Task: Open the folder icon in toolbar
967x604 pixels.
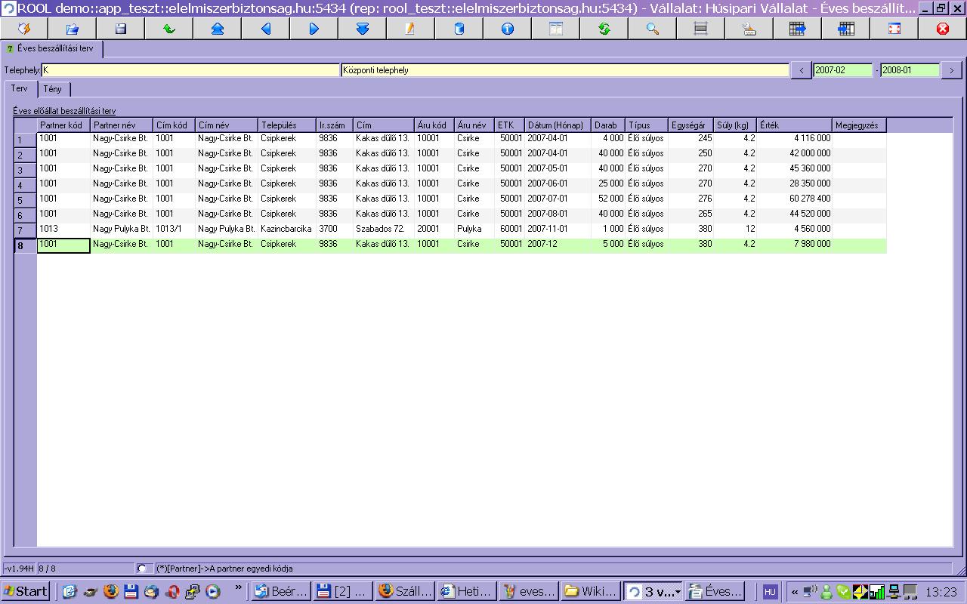Action: (x=73, y=29)
